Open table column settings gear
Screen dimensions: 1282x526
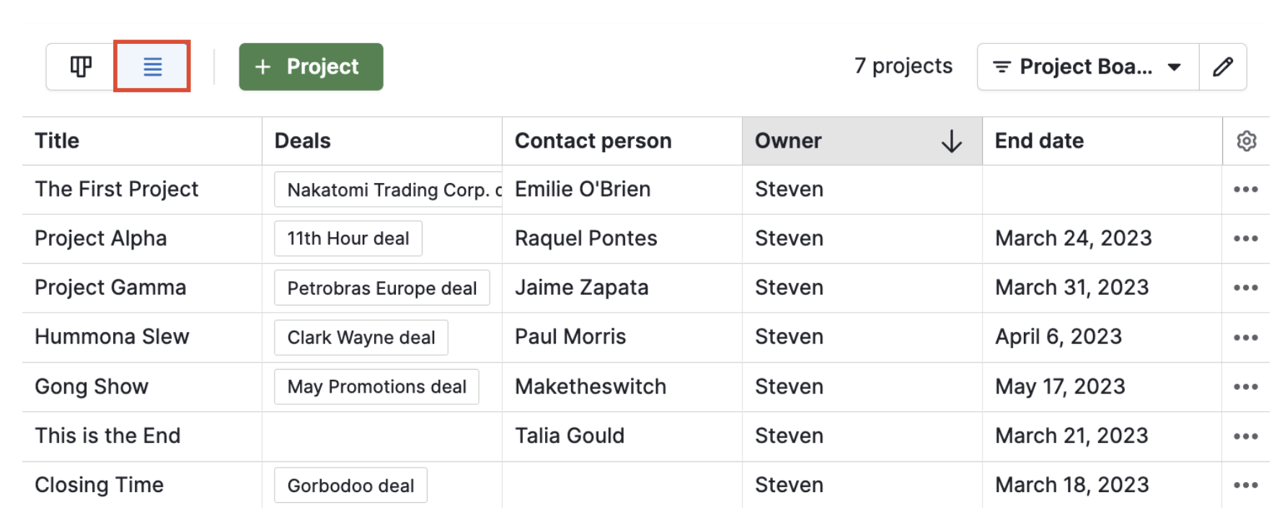(1246, 141)
